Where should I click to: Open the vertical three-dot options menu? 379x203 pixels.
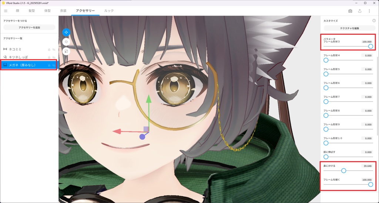tap(369, 11)
